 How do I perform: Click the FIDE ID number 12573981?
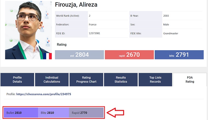click(x=94, y=33)
